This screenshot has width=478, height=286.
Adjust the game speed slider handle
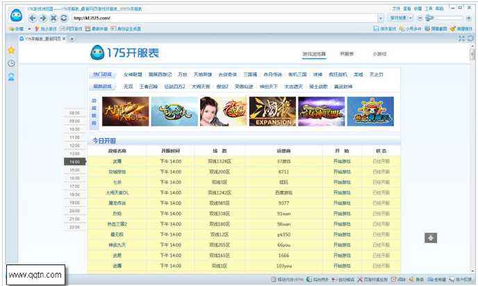click(x=429, y=18)
